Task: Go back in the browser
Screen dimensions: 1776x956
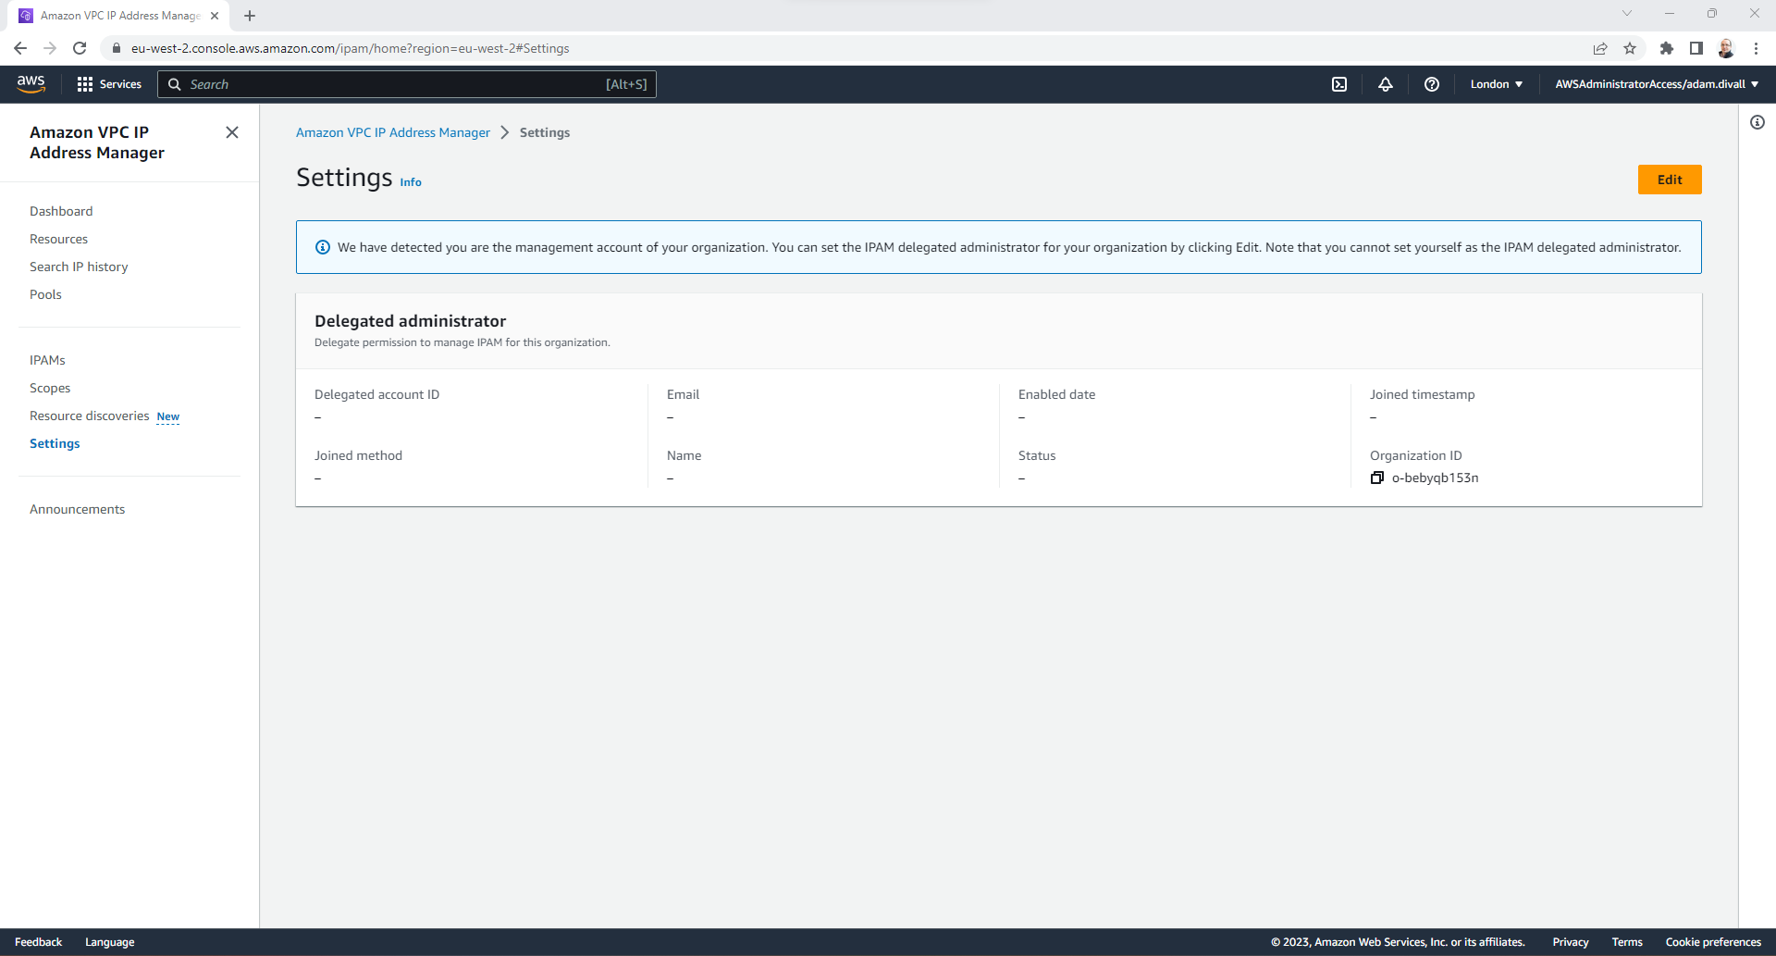Action: pyautogui.click(x=20, y=48)
